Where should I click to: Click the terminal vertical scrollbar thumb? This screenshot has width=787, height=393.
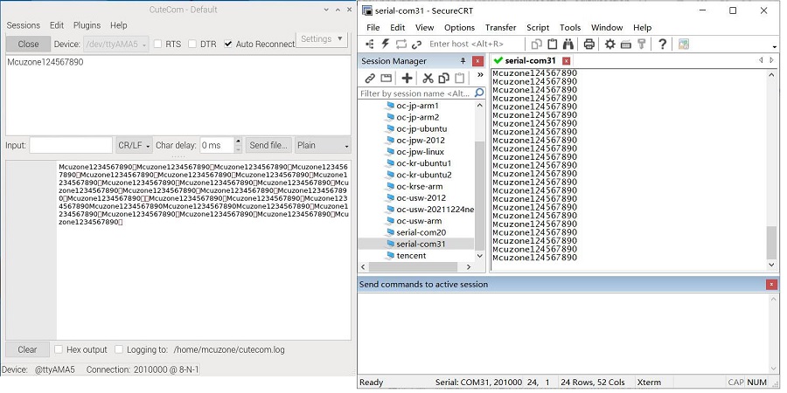click(772, 243)
